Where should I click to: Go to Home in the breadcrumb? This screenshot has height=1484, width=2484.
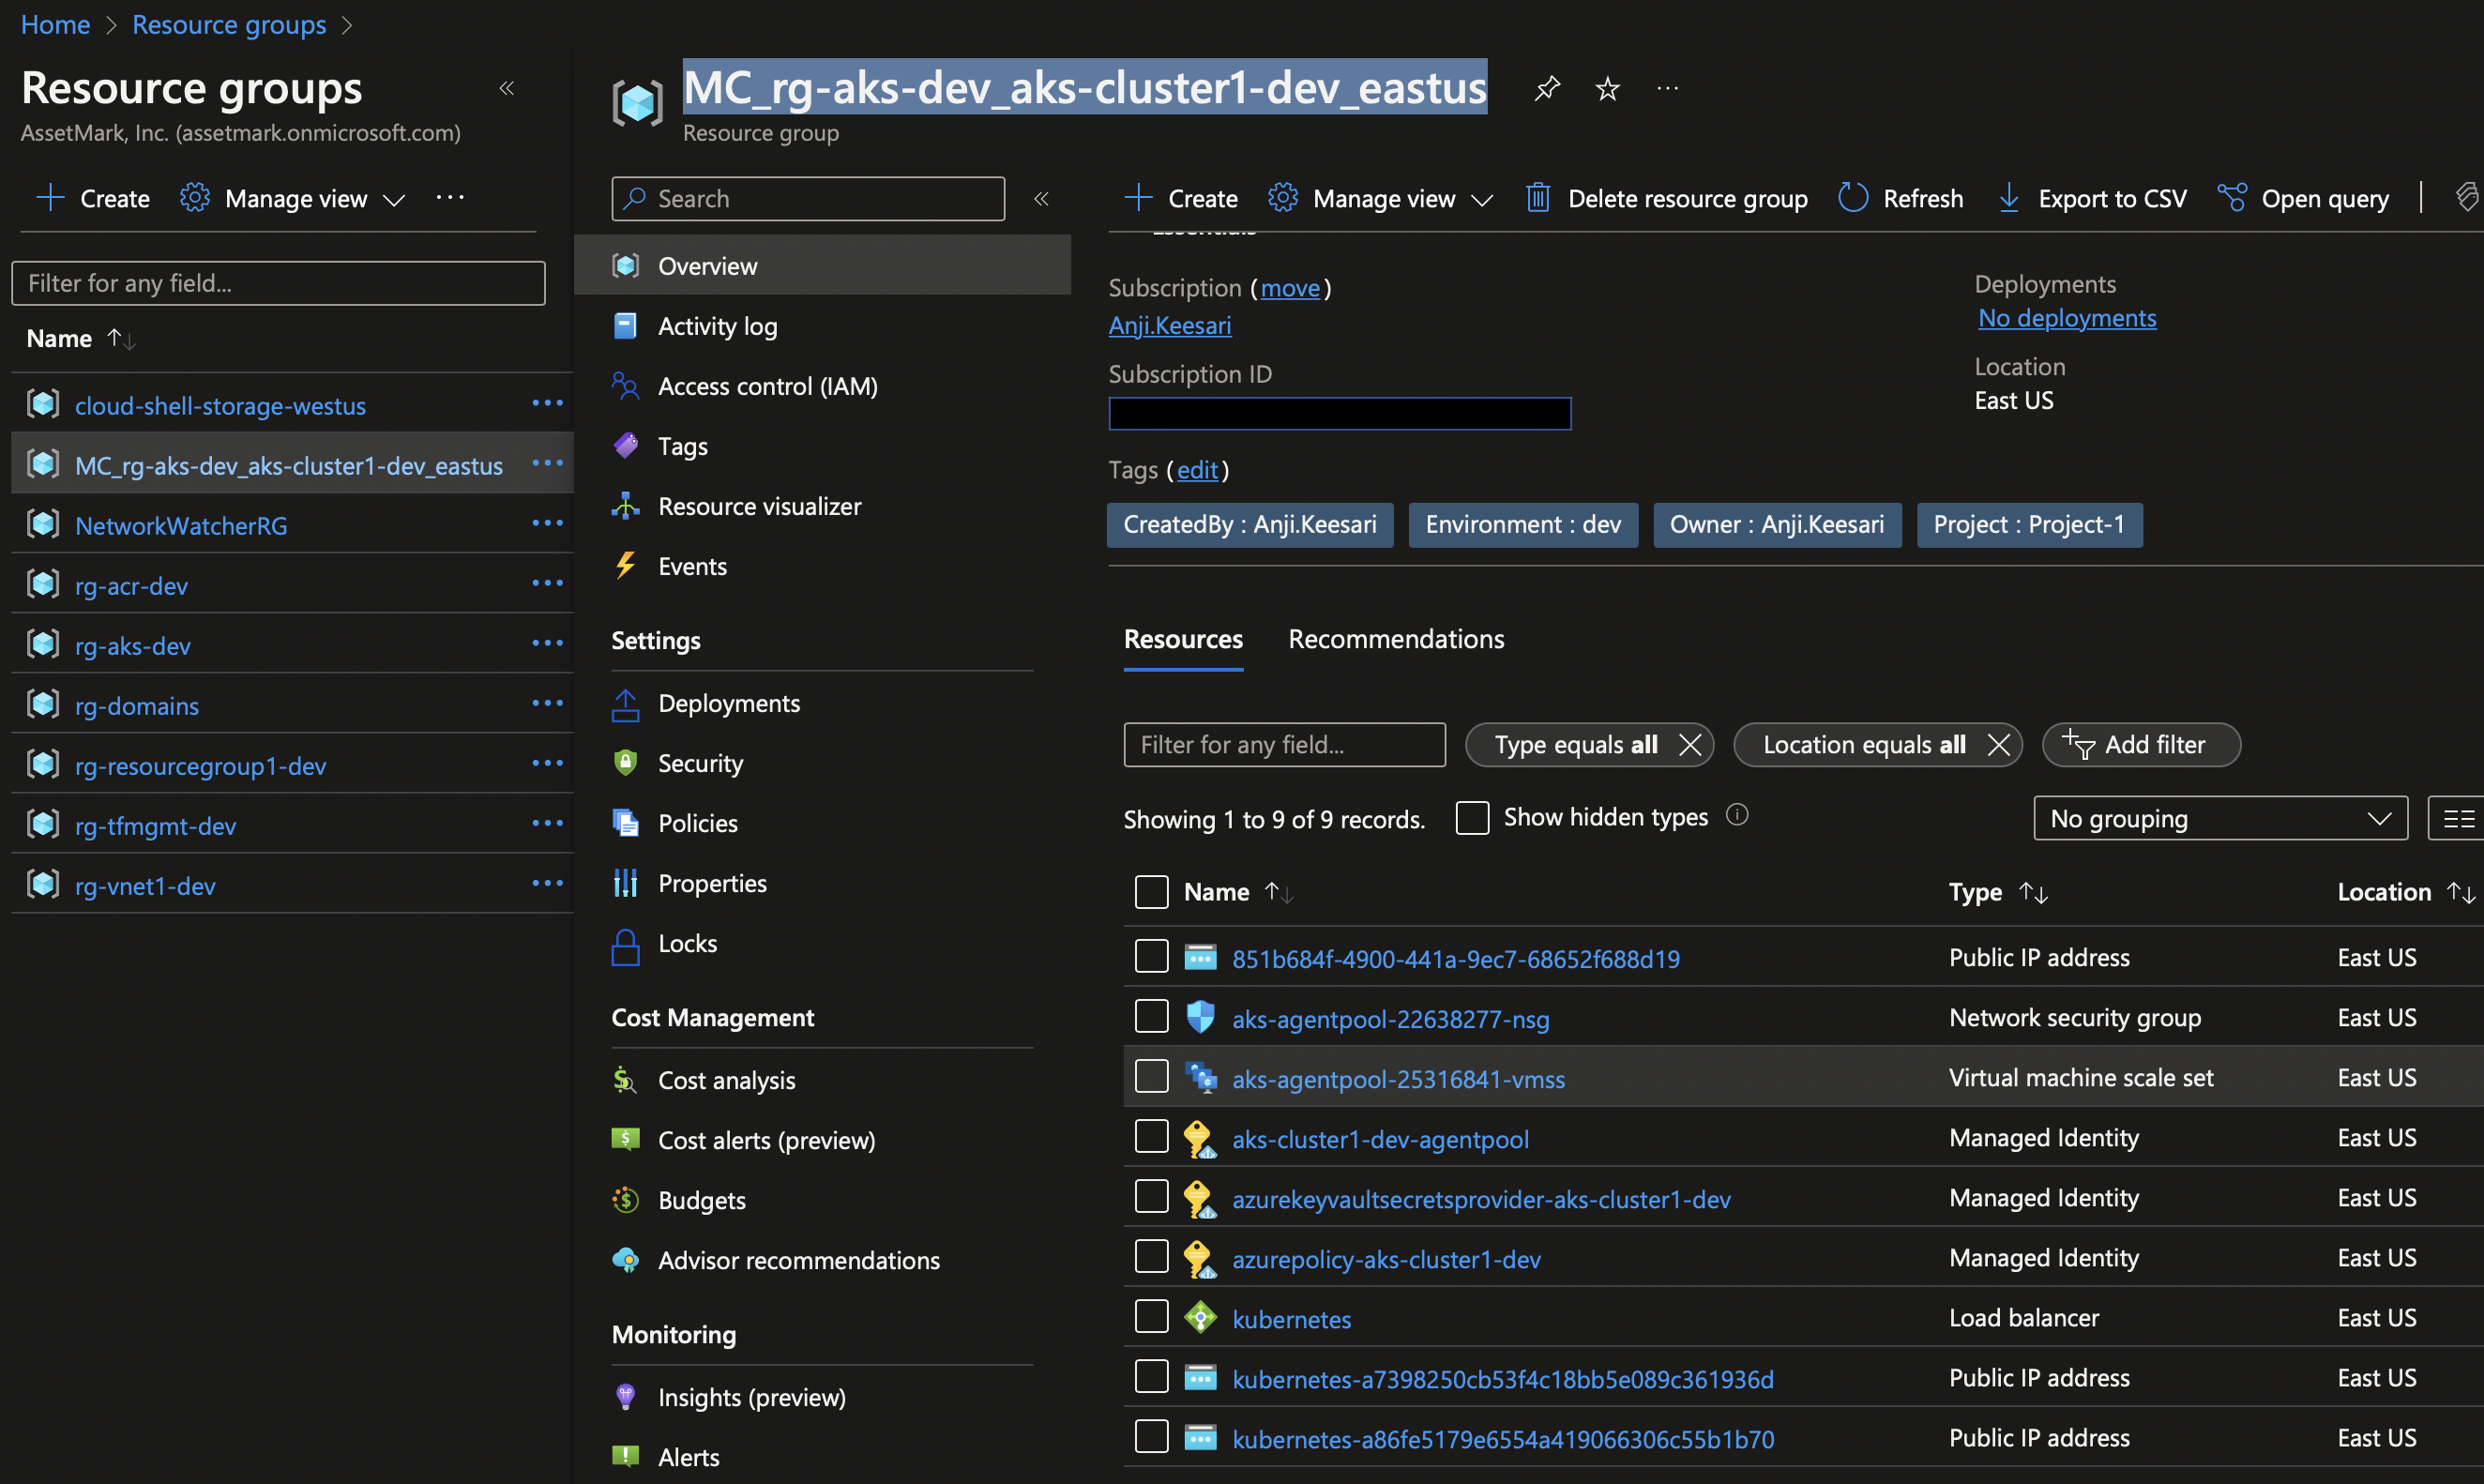tap(55, 24)
